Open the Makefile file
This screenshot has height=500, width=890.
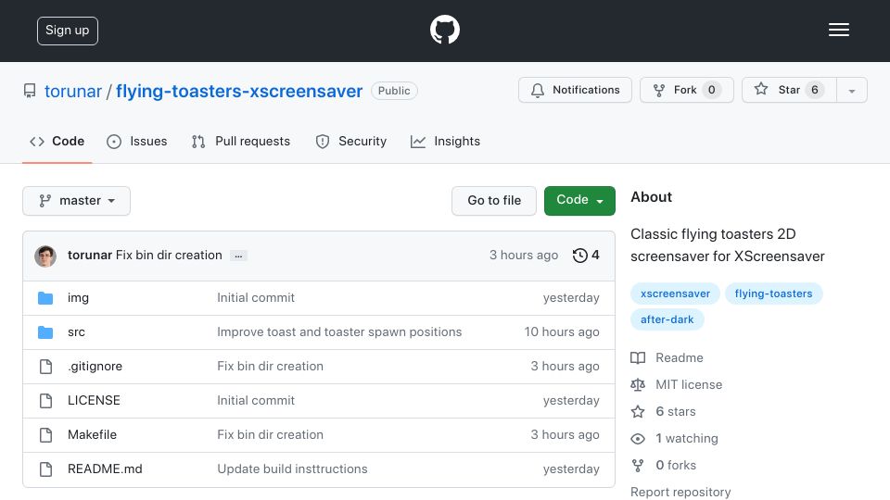click(x=92, y=435)
